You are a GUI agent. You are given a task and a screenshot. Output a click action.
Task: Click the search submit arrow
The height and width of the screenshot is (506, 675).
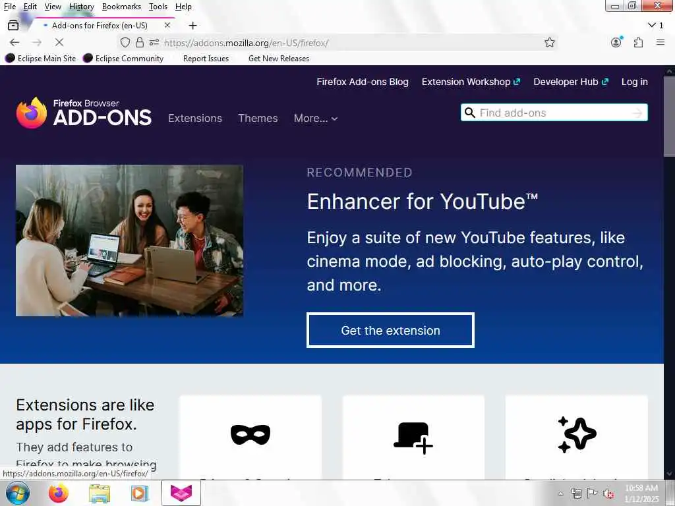(x=637, y=113)
